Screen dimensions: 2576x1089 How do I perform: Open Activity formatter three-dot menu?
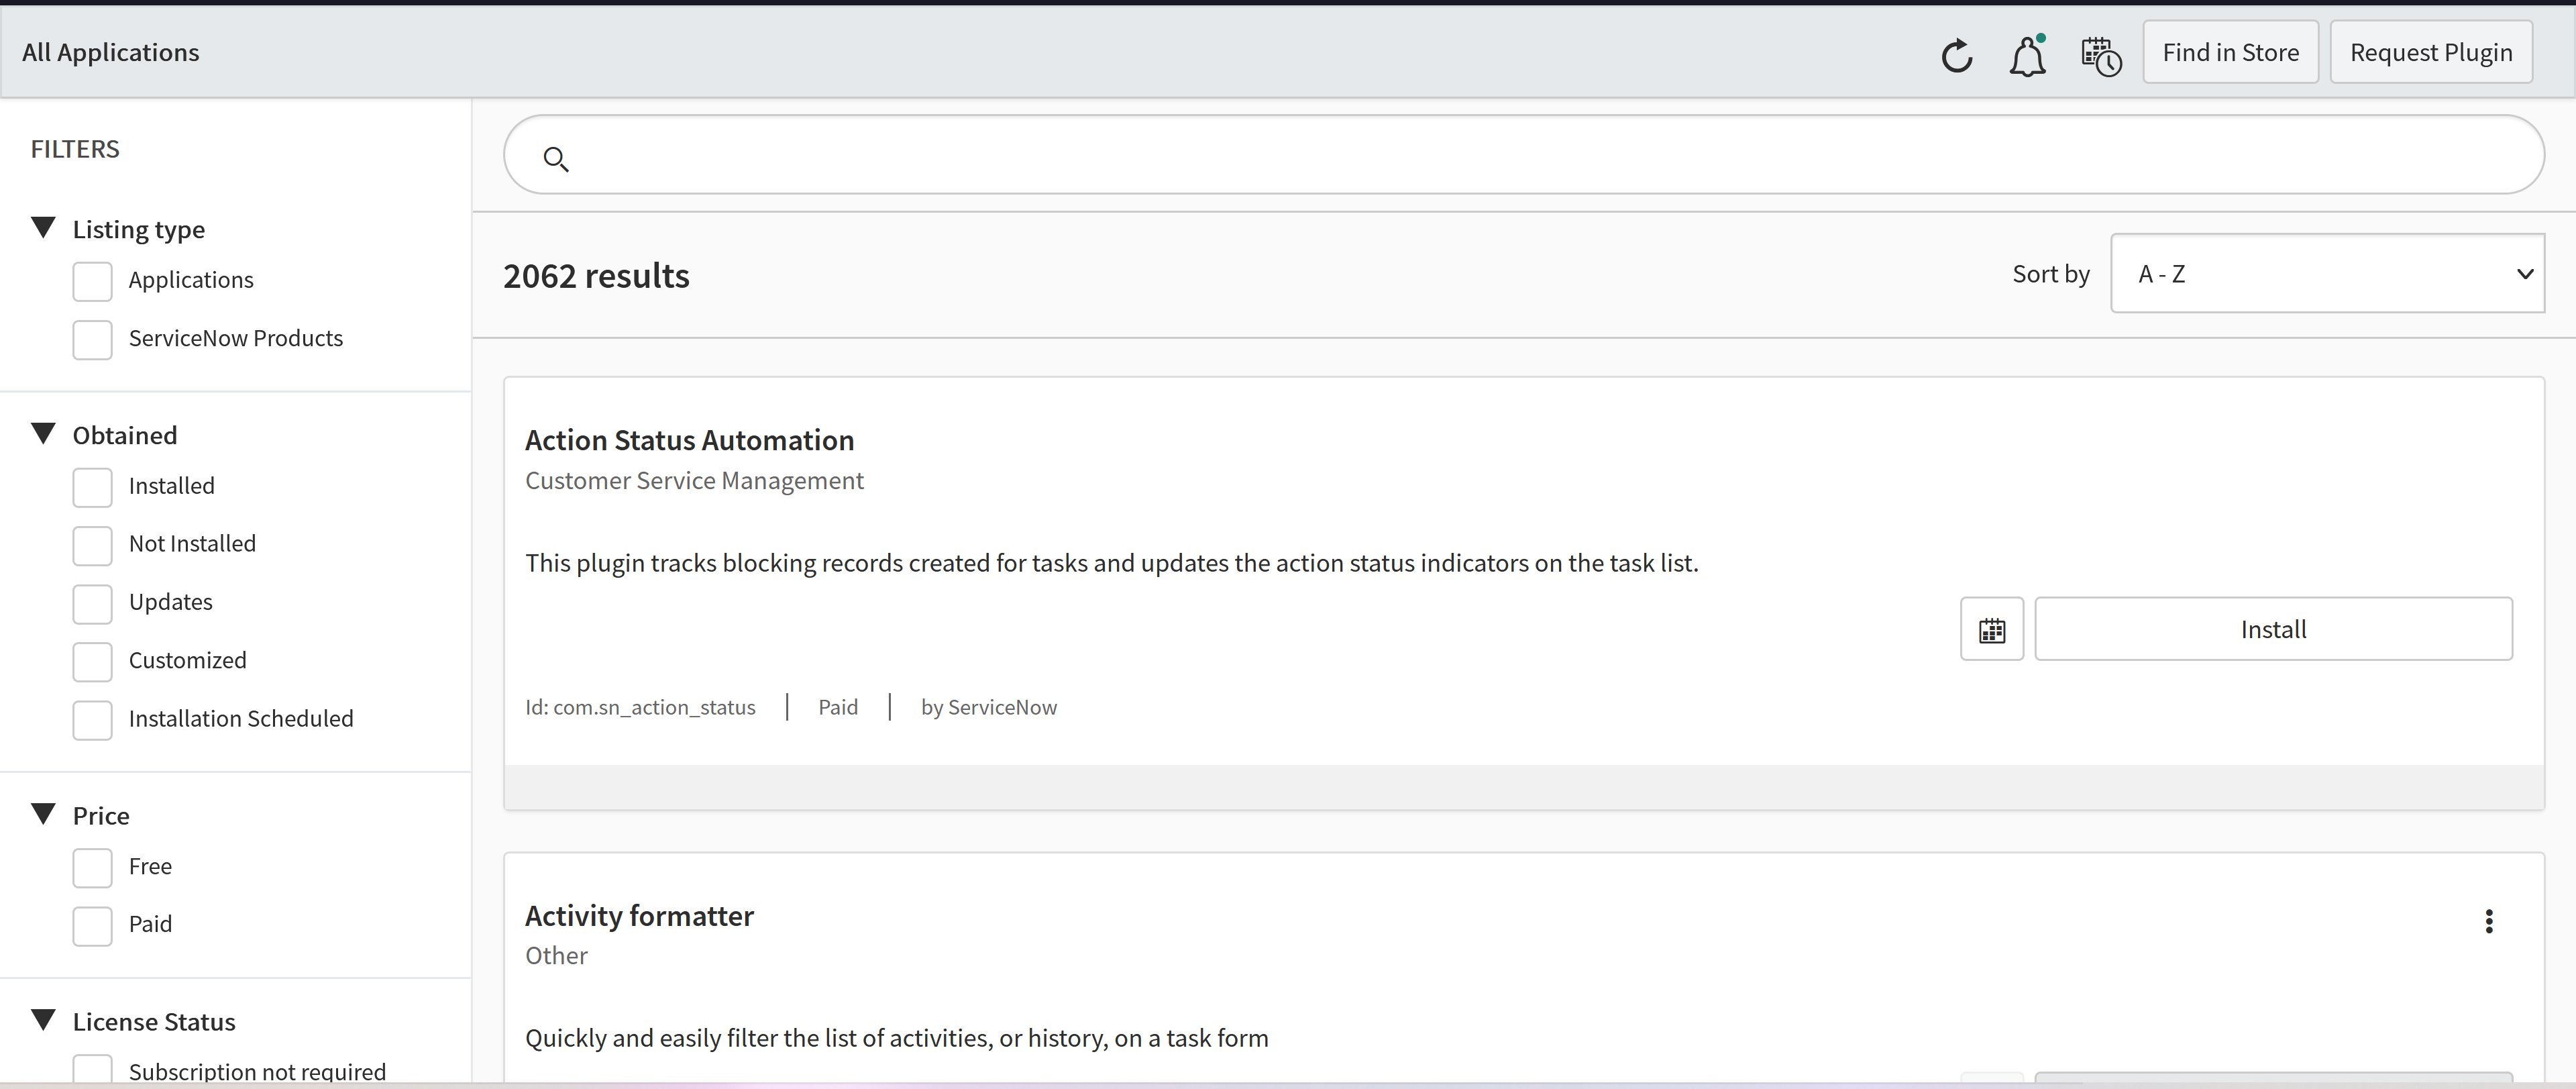coord(2488,921)
